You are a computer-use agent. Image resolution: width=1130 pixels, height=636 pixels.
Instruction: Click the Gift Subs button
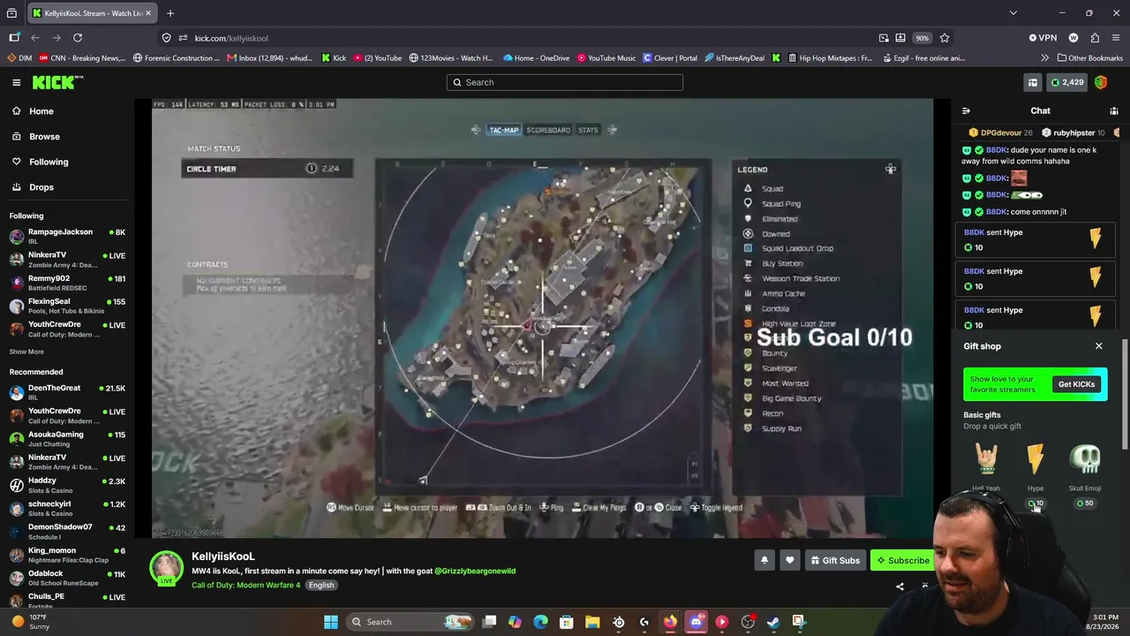(834, 560)
